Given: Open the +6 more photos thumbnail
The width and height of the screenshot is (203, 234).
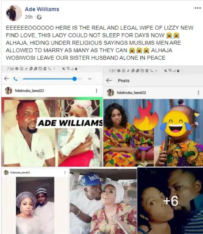Looking at the screenshot, I should (170, 201).
